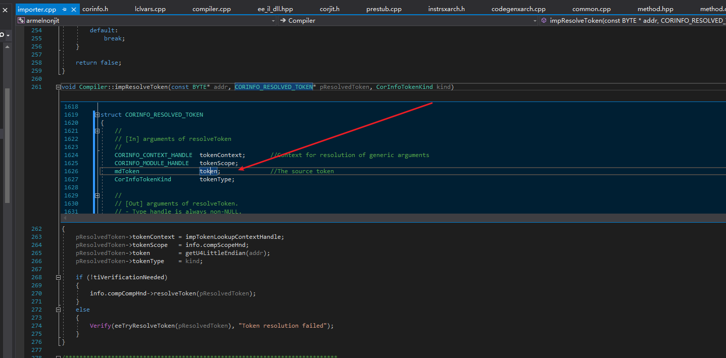Click '// [In] arguments of resolveToken' comment
The image size is (726, 358).
[x=173, y=139]
